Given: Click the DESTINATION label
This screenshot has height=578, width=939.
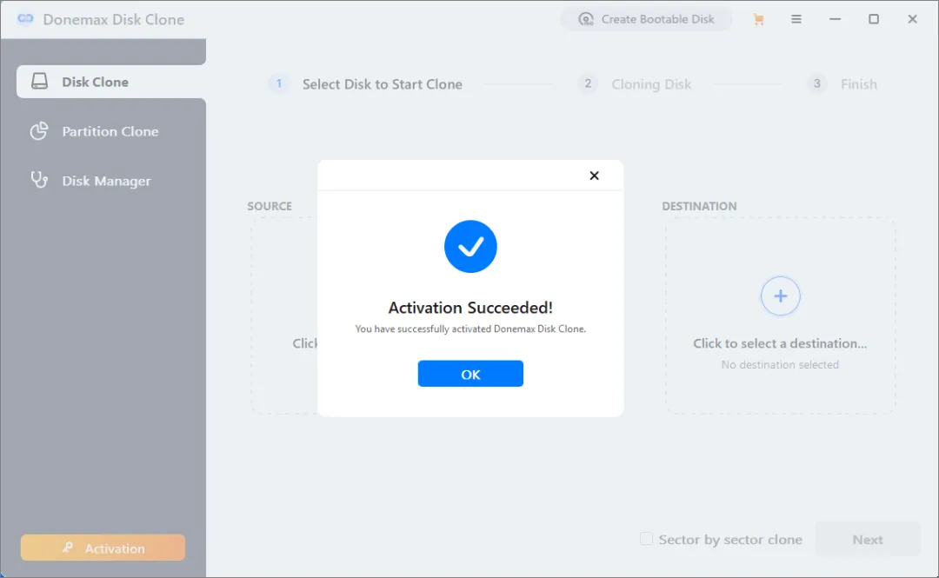Looking at the screenshot, I should (x=699, y=206).
